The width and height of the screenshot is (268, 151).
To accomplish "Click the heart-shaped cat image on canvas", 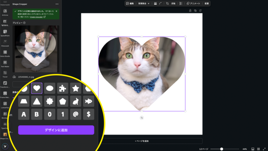I will pos(142,74).
